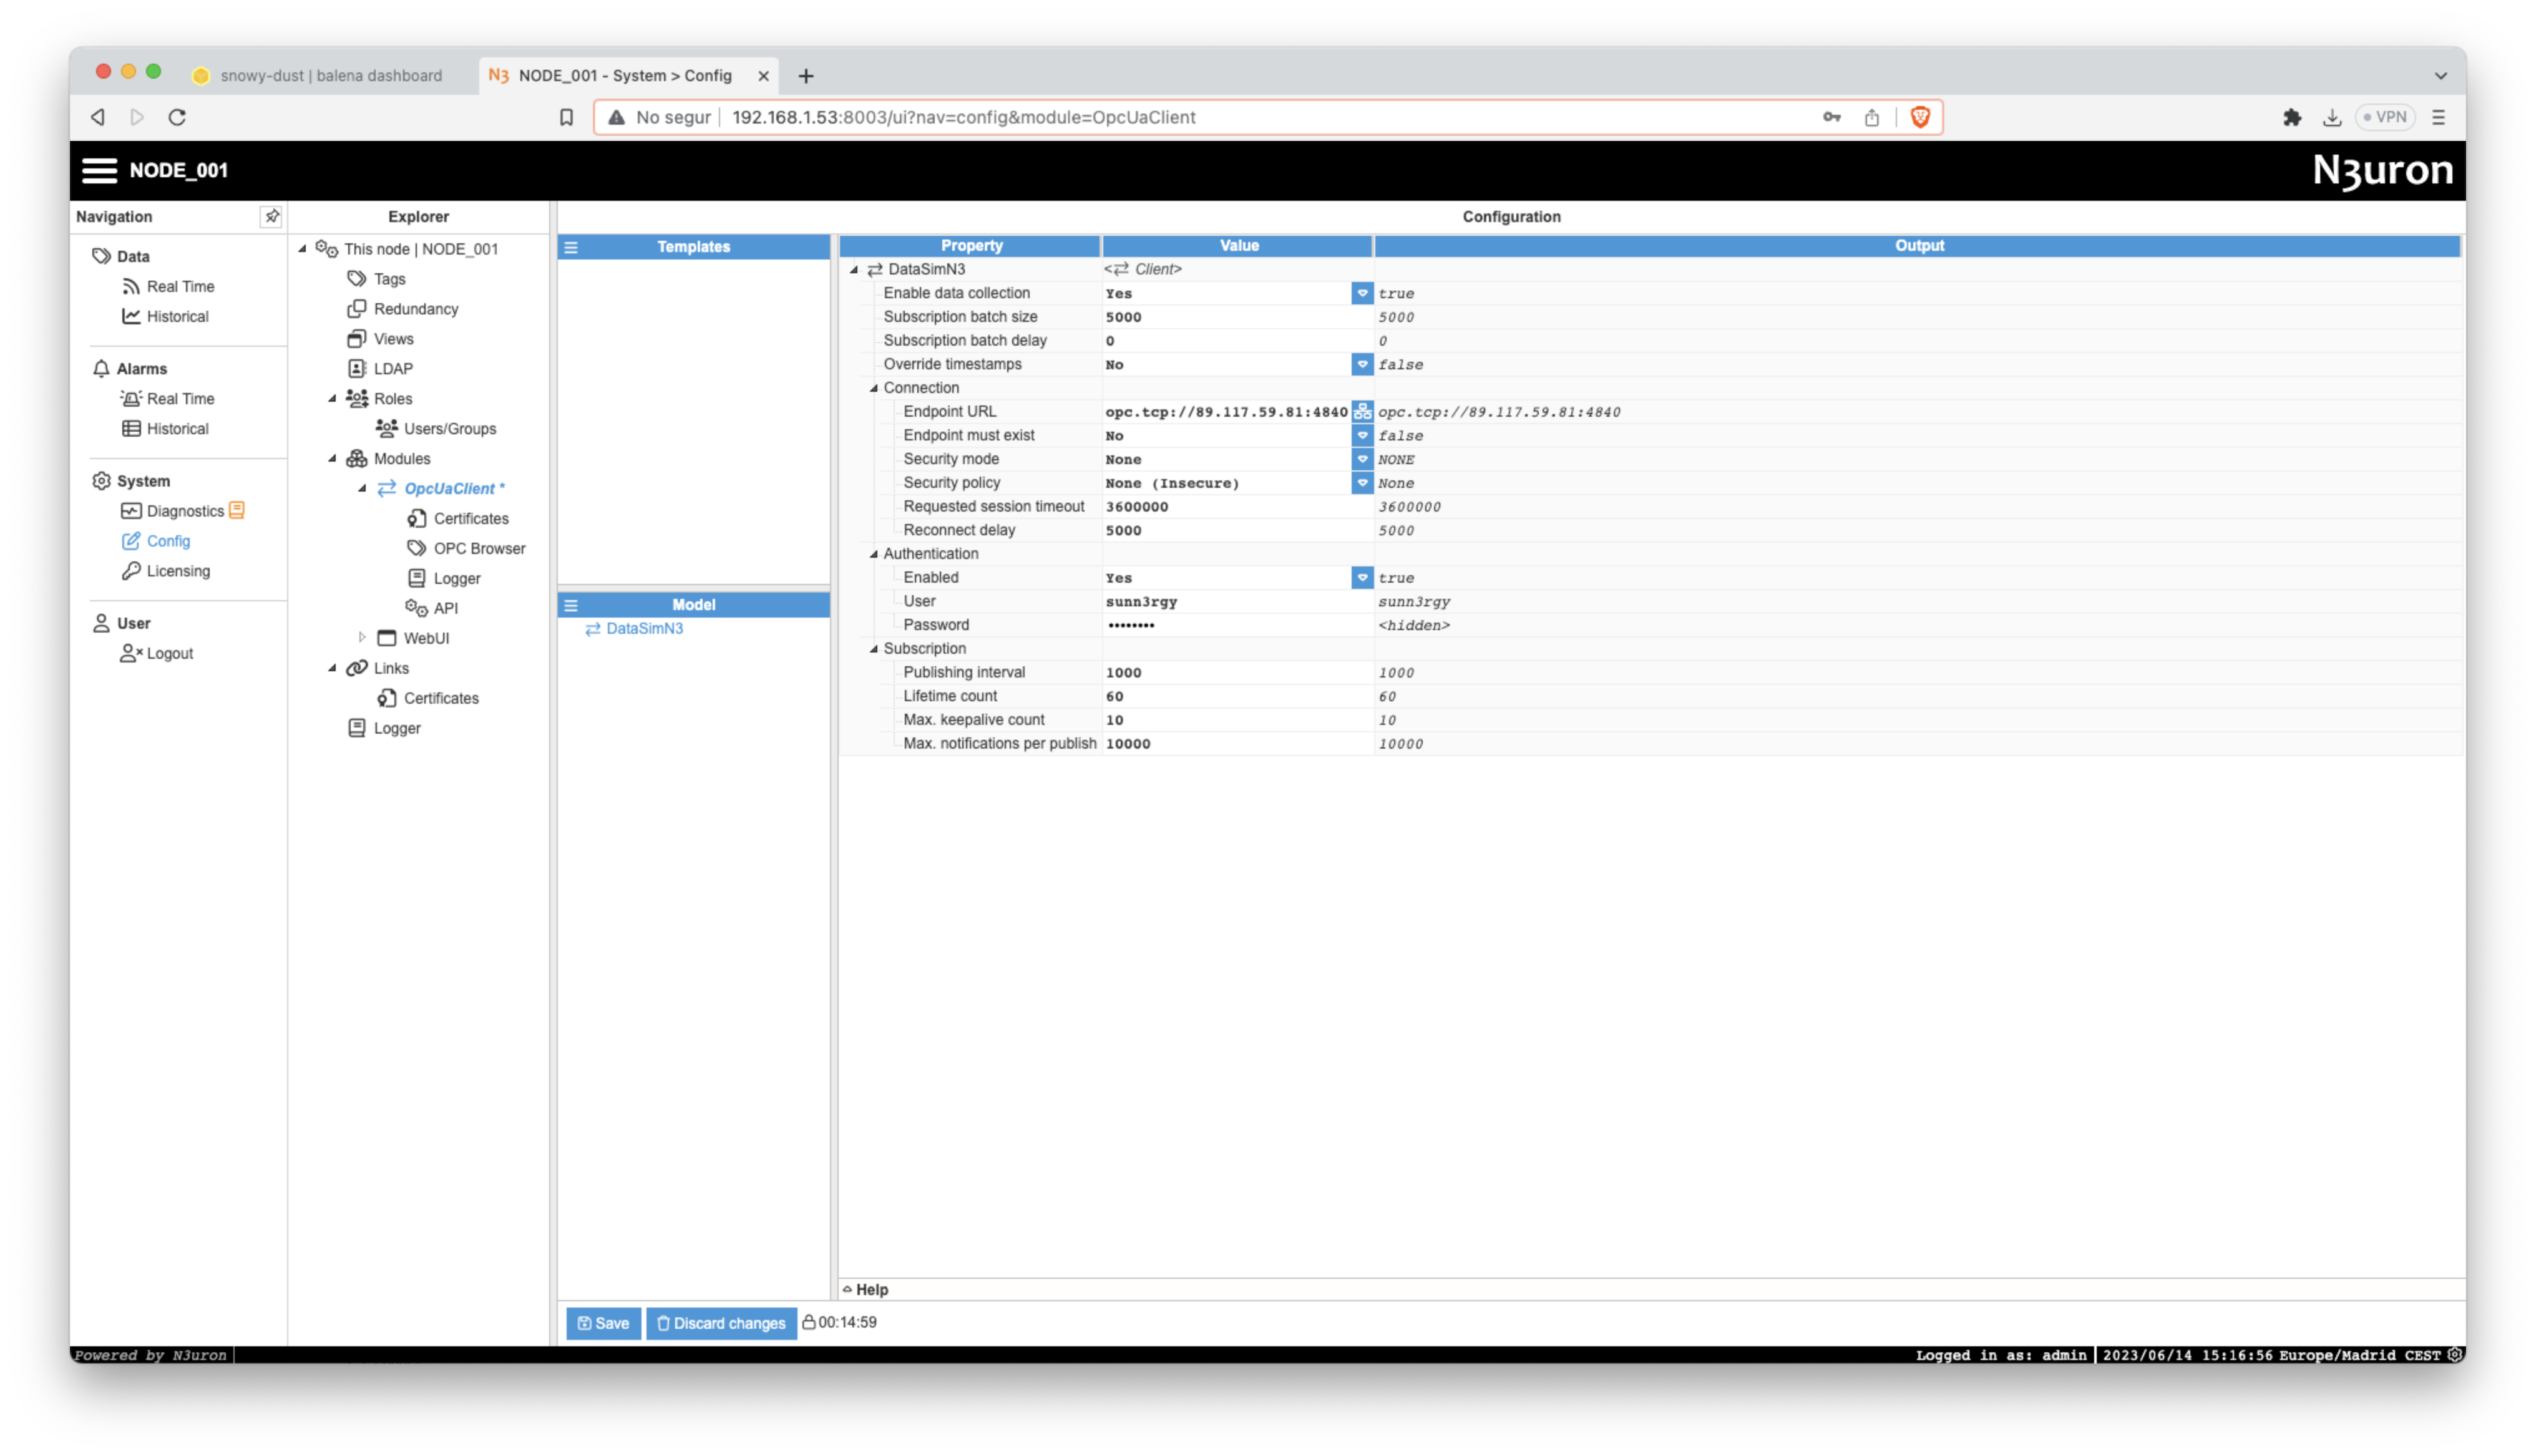The height and width of the screenshot is (1456, 2536).
Task: Click the Save button
Action: 603,1323
